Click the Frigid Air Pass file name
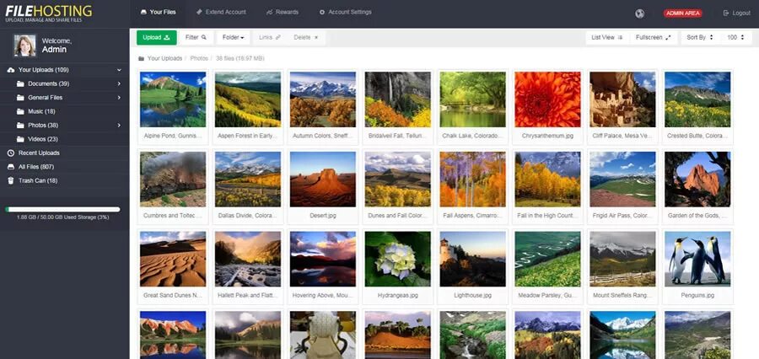Viewport: 759px width, 359px height. click(622, 216)
